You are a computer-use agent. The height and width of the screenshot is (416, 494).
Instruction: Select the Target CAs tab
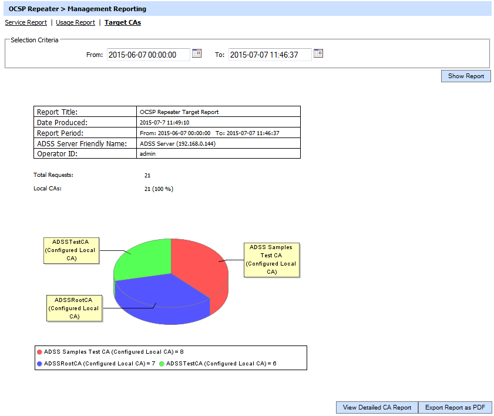123,23
